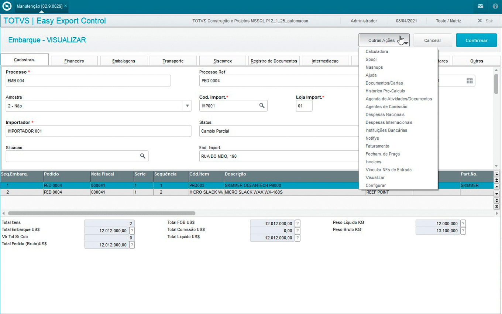
Task: Open the mail messages icon
Action: point(480,6)
